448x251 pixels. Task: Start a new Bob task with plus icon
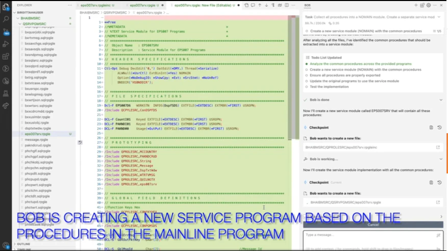coord(416,5)
